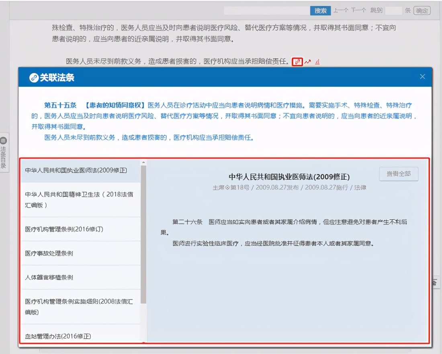Click the 关联法条 panel title
This screenshot has height=354, width=442.
[x=57, y=78]
